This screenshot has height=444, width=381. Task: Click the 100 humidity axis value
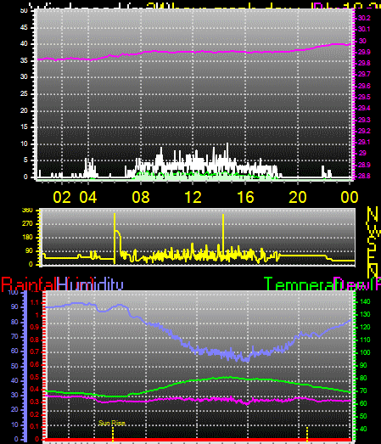pos(13,293)
